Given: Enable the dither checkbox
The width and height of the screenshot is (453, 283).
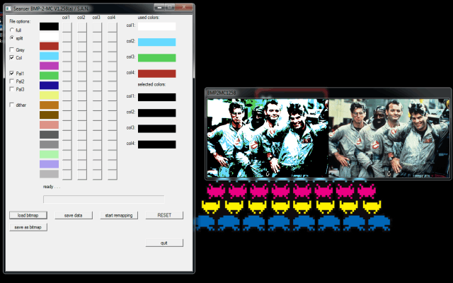Looking at the screenshot, I should pyautogui.click(x=12, y=105).
